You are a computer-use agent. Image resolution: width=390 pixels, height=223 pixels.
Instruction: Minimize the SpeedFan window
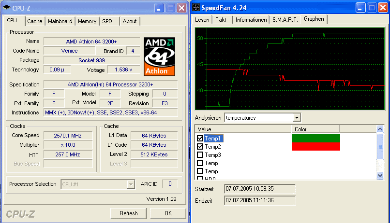coord(360,7)
